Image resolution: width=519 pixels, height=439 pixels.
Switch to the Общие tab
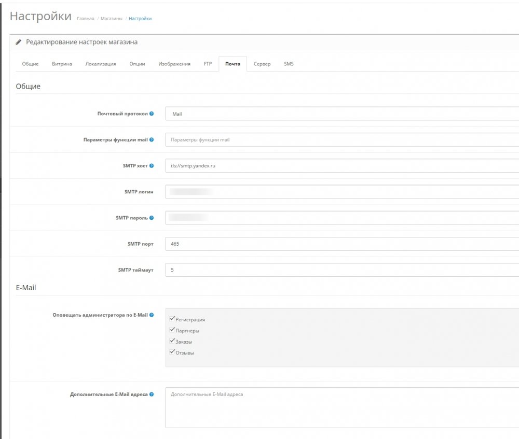point(30,64)
